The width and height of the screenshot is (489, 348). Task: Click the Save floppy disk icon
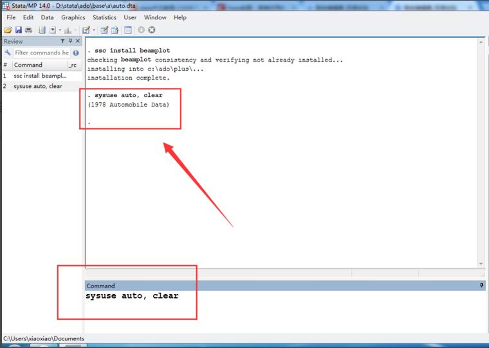click(19, 30)
